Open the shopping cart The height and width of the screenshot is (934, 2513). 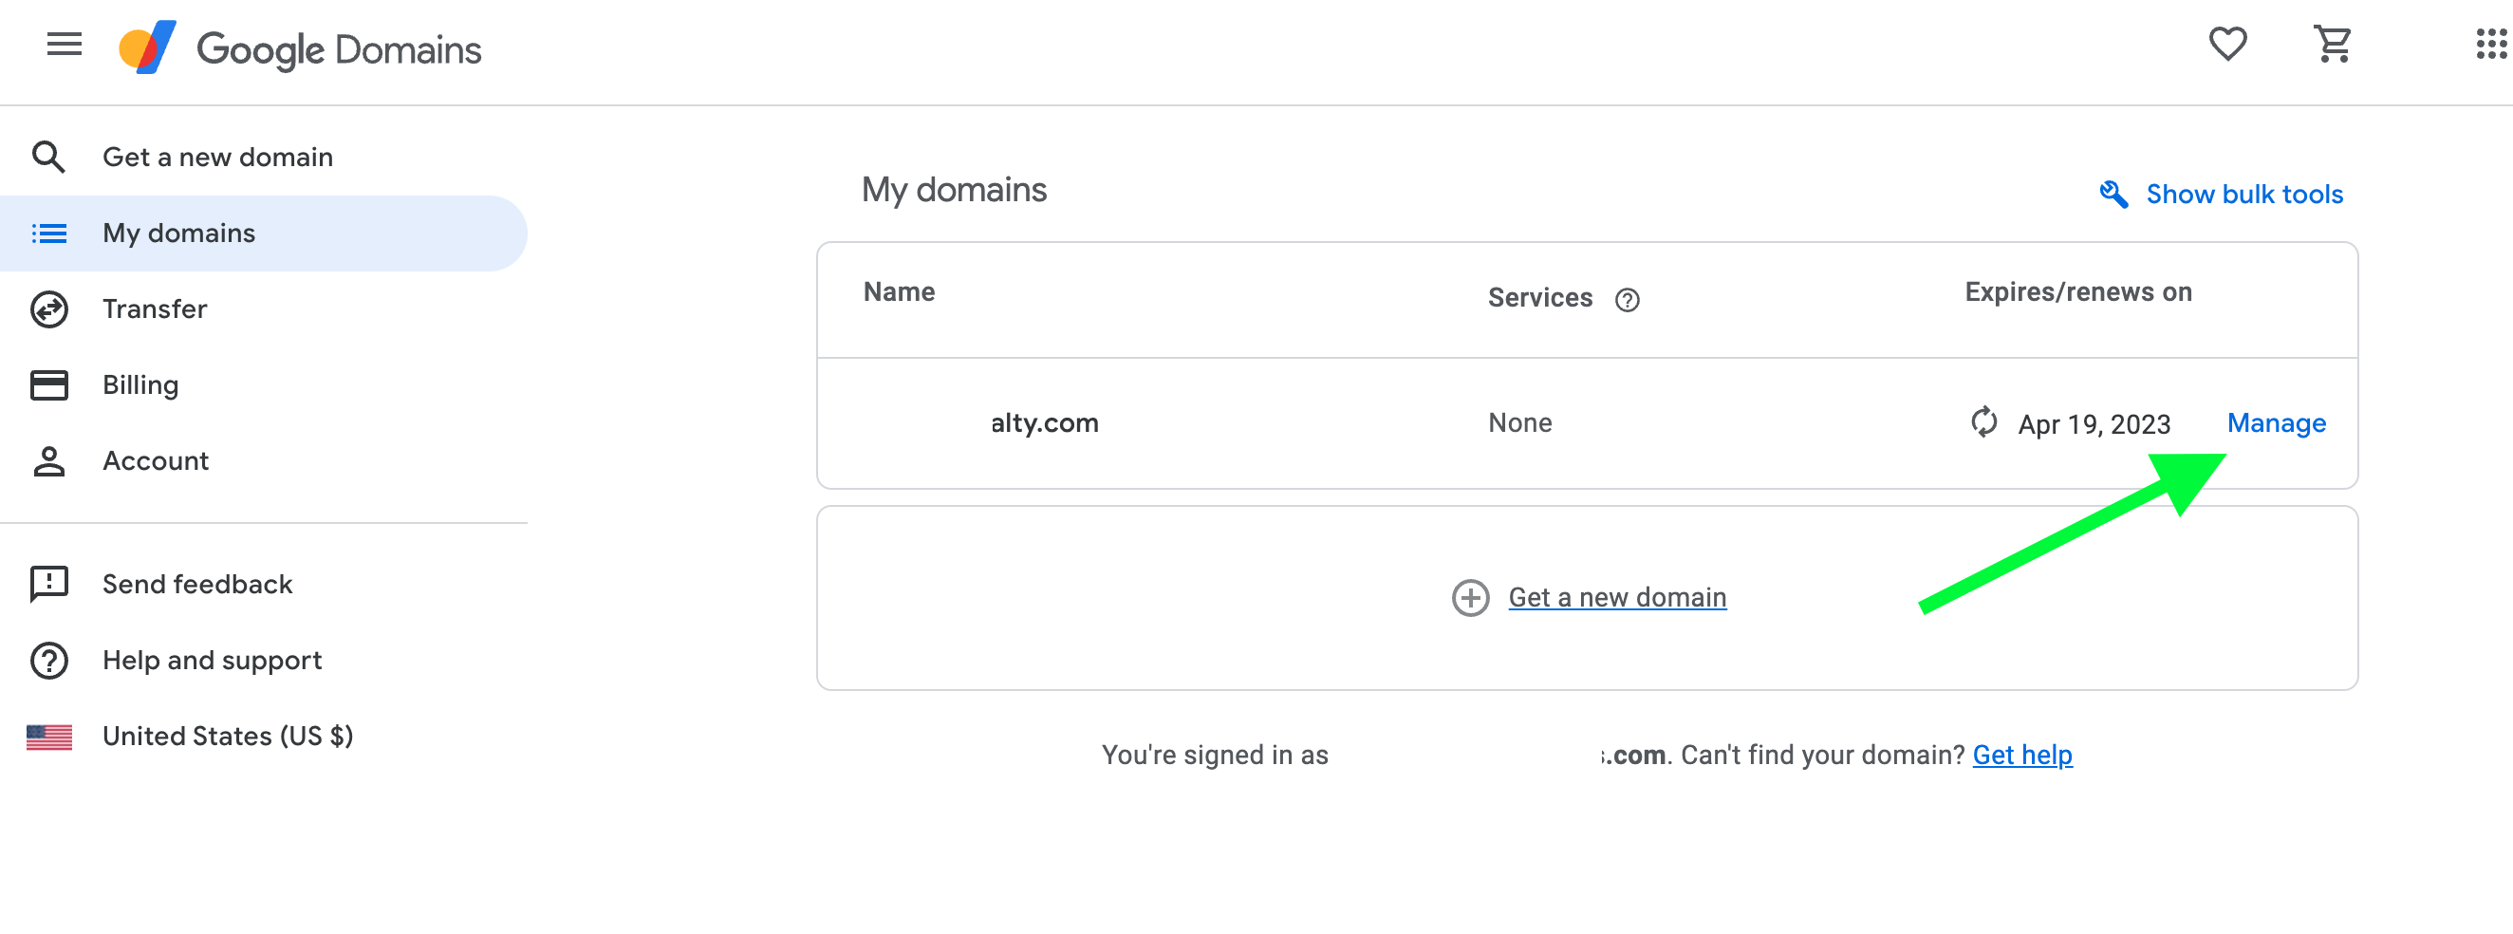[2332, 45]
